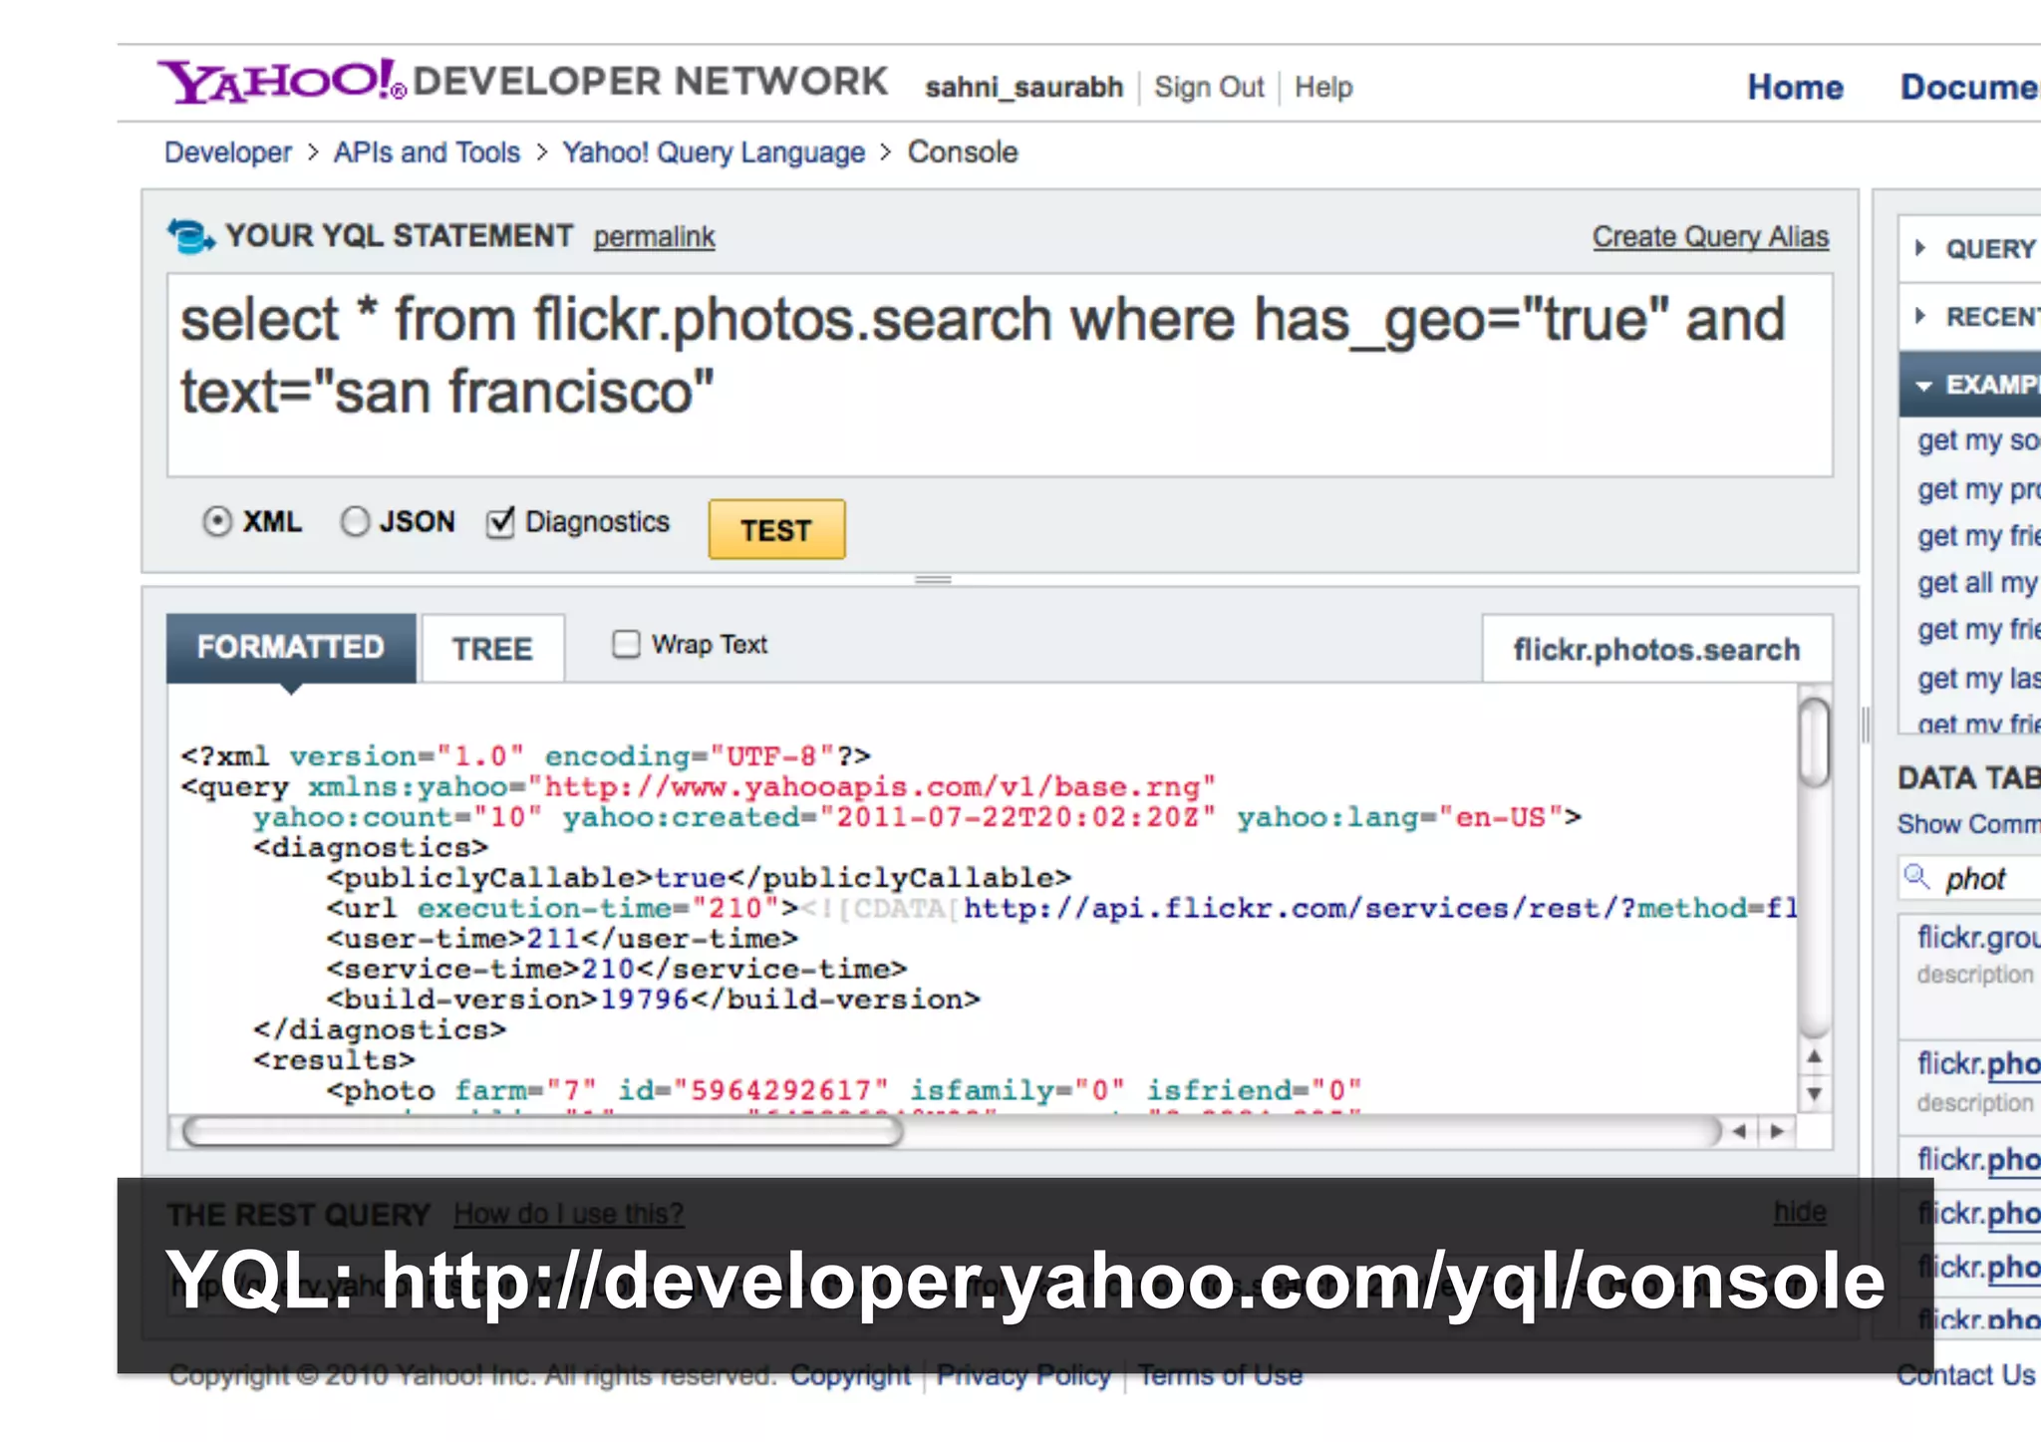Open the Documentation navigation item
Screen dimensions: 2041x1442
1970,87
